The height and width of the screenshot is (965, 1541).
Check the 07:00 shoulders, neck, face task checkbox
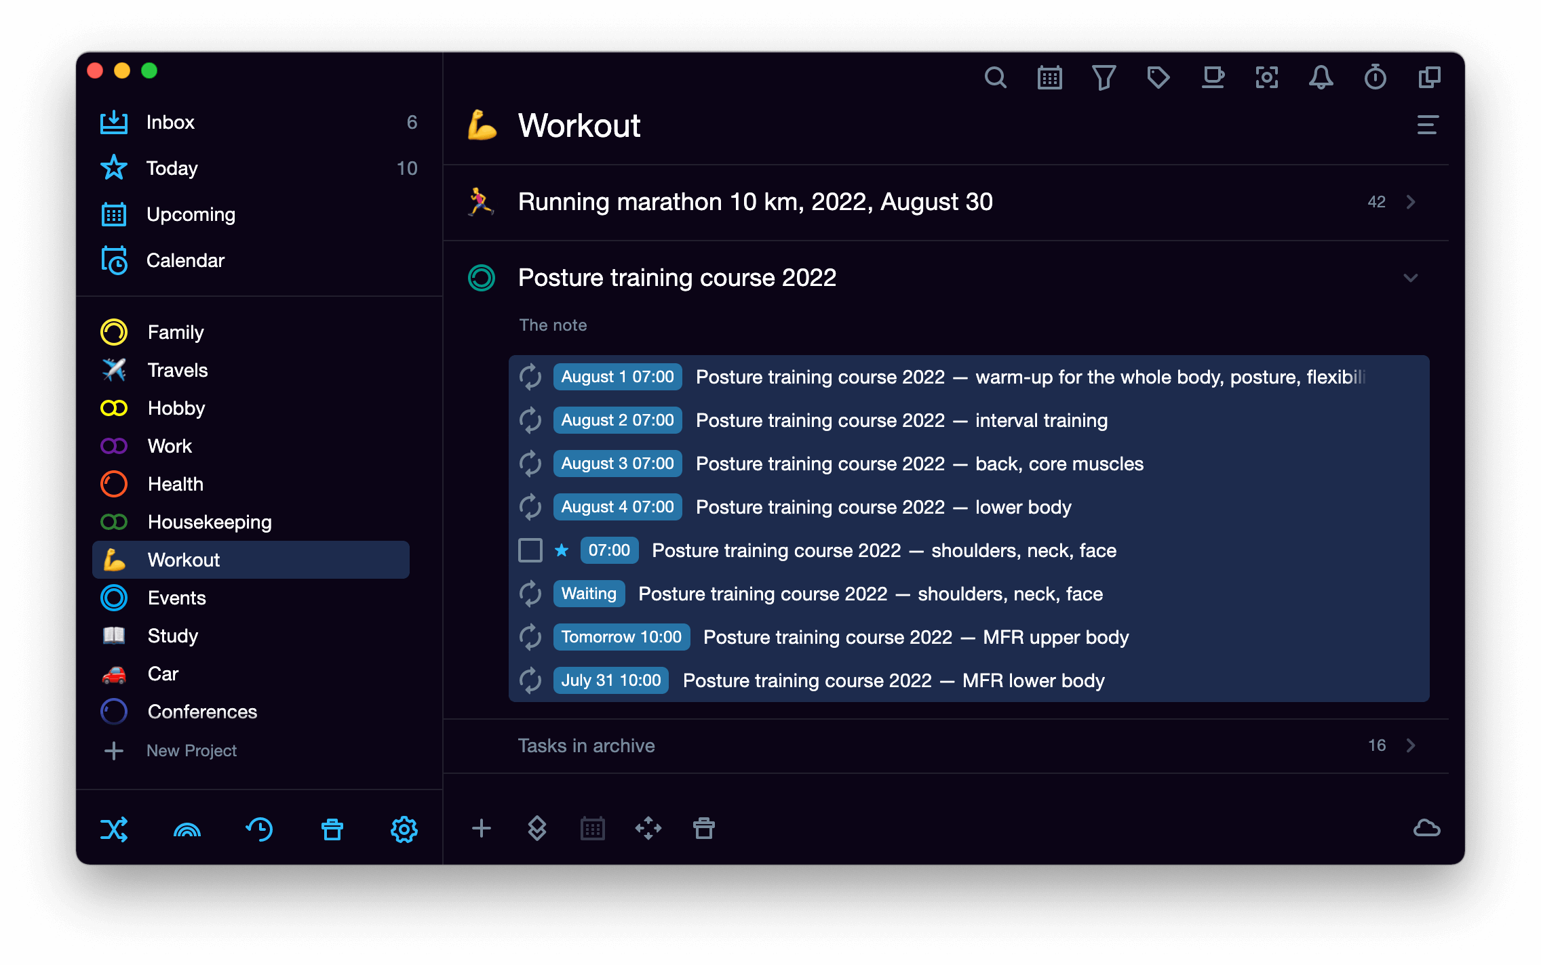pos(530,550)
